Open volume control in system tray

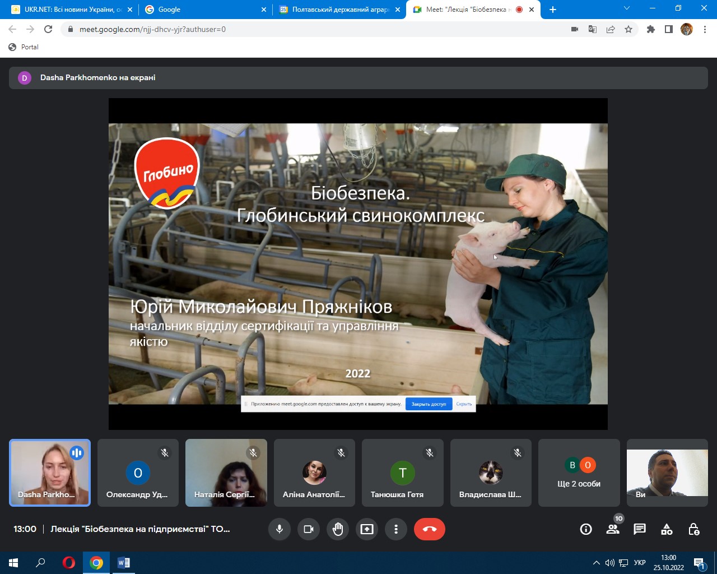pos(610,563)
